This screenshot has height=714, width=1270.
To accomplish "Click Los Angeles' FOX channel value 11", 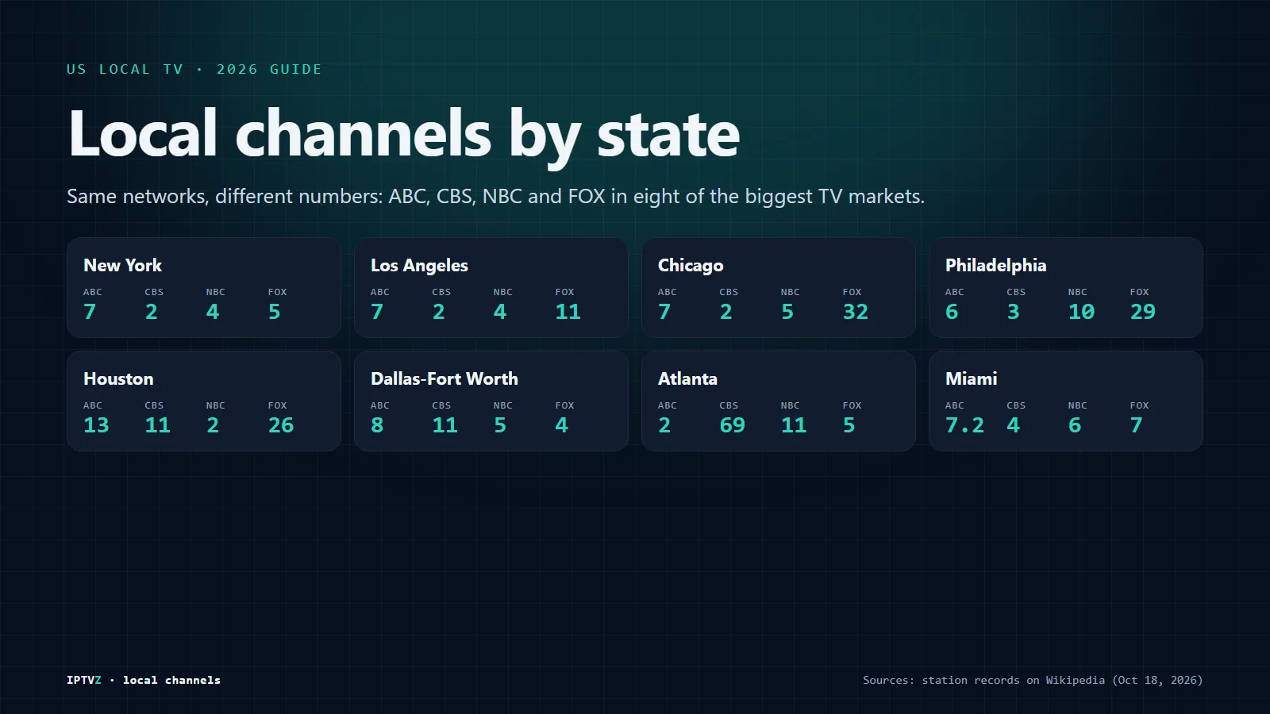I will 568,312.
